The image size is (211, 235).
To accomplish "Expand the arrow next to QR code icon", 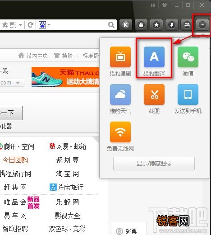I will coord(21,25).
